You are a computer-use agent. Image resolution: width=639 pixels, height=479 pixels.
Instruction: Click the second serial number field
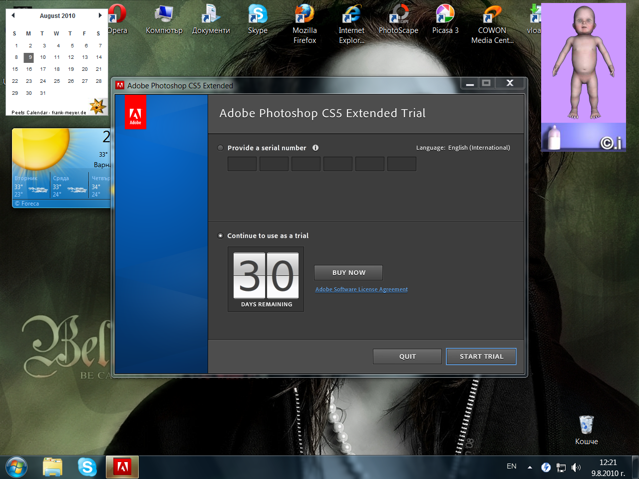click(x=274, y=164)
